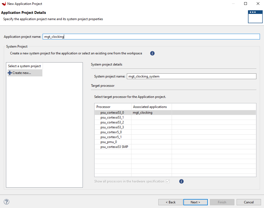Select psu_cortexa53_0 processor row
The width and height of the screenshot is (264, 208).
[x=112, y=113]
